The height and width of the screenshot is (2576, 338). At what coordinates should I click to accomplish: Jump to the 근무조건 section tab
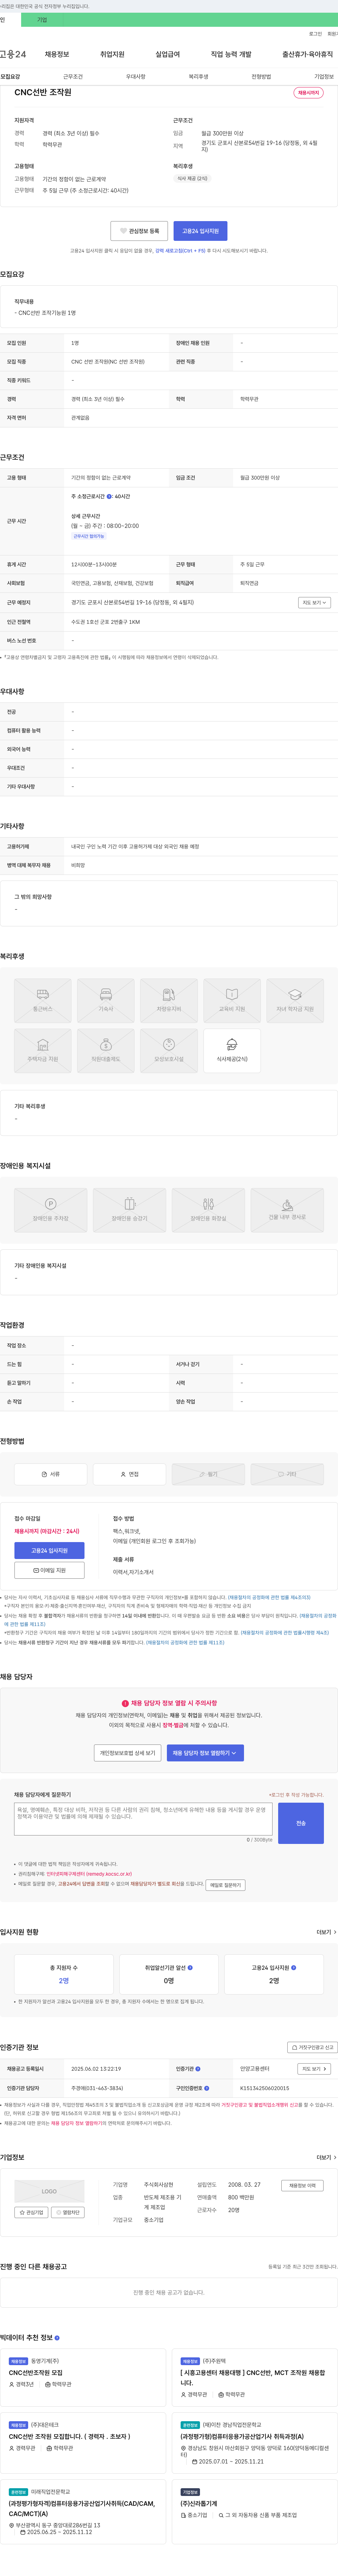coord(73,77)
